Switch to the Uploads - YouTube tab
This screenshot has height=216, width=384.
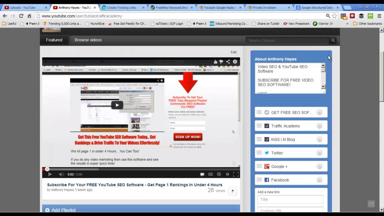[x=25, y=7]
